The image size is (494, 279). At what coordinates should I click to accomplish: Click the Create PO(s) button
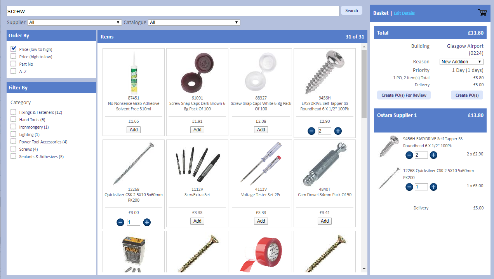(x=467, y=95)
